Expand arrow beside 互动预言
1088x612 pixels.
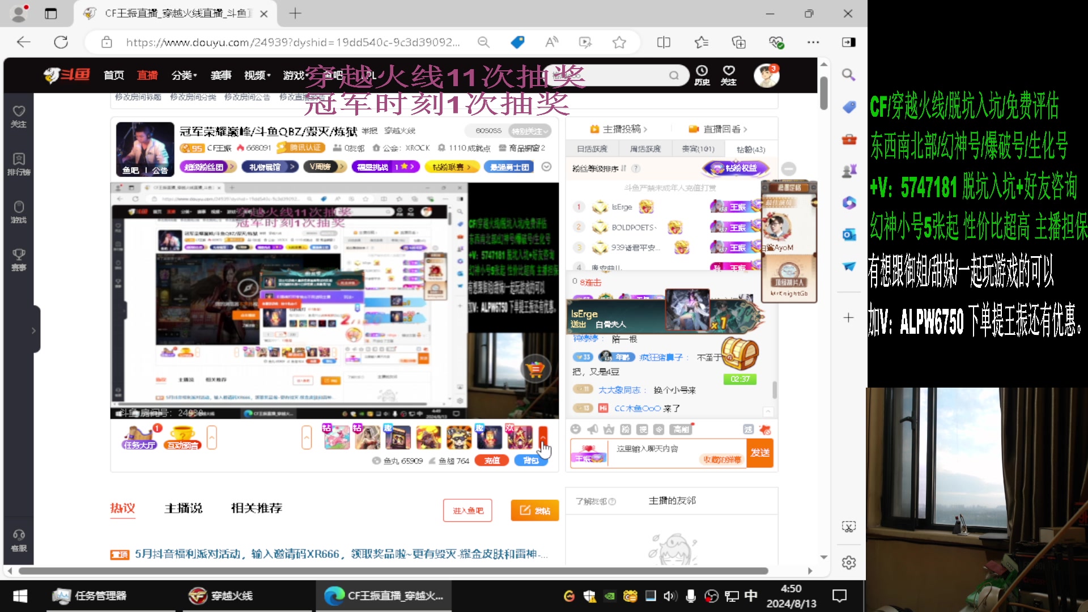212,437
